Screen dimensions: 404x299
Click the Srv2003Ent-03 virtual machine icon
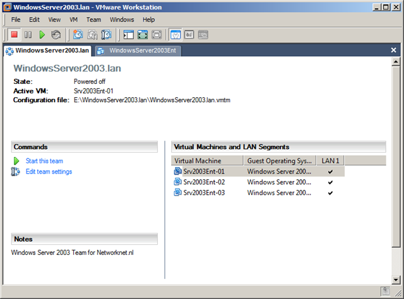[177, 192]
